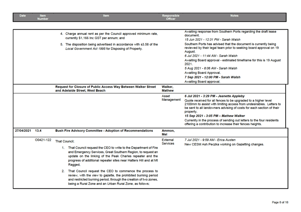
Task: Click the date 27/04/2021
Action: coord(22,130)
